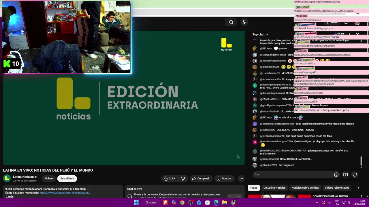The image size is (369, 207).
Task: Click the Latina noticias watermark in video
Action: (x=226, y=44)
